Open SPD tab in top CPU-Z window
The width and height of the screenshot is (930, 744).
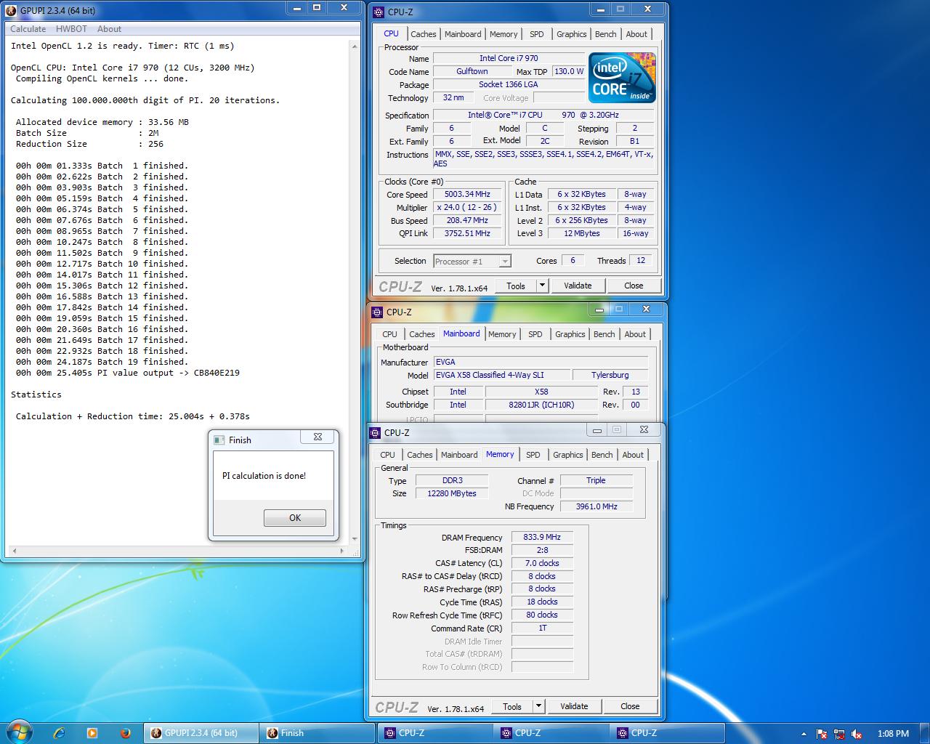[536, 34]
